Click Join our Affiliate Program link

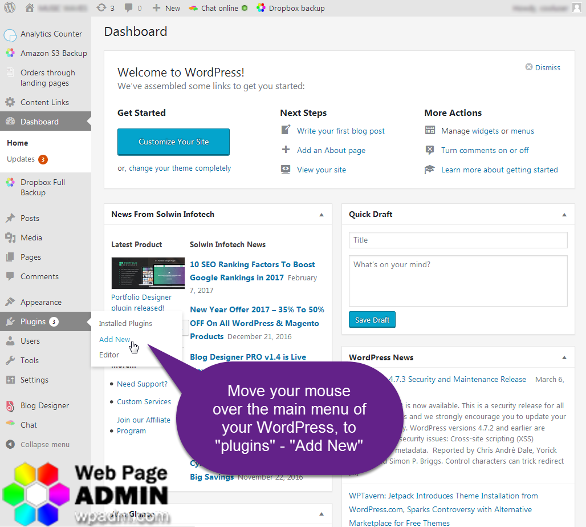click(144, 425)
